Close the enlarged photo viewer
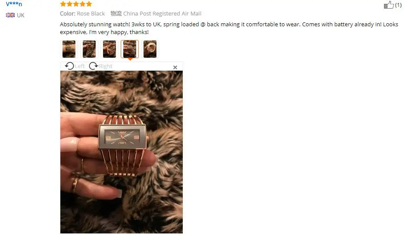The image size is (406, 236). tap(175, 67)
